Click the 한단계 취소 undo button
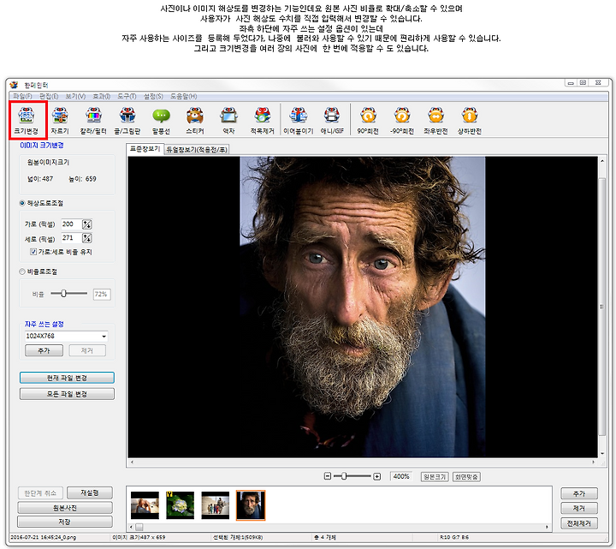This screenshot has height=549, width=616. pyautogui.click(x=40, y=492)
